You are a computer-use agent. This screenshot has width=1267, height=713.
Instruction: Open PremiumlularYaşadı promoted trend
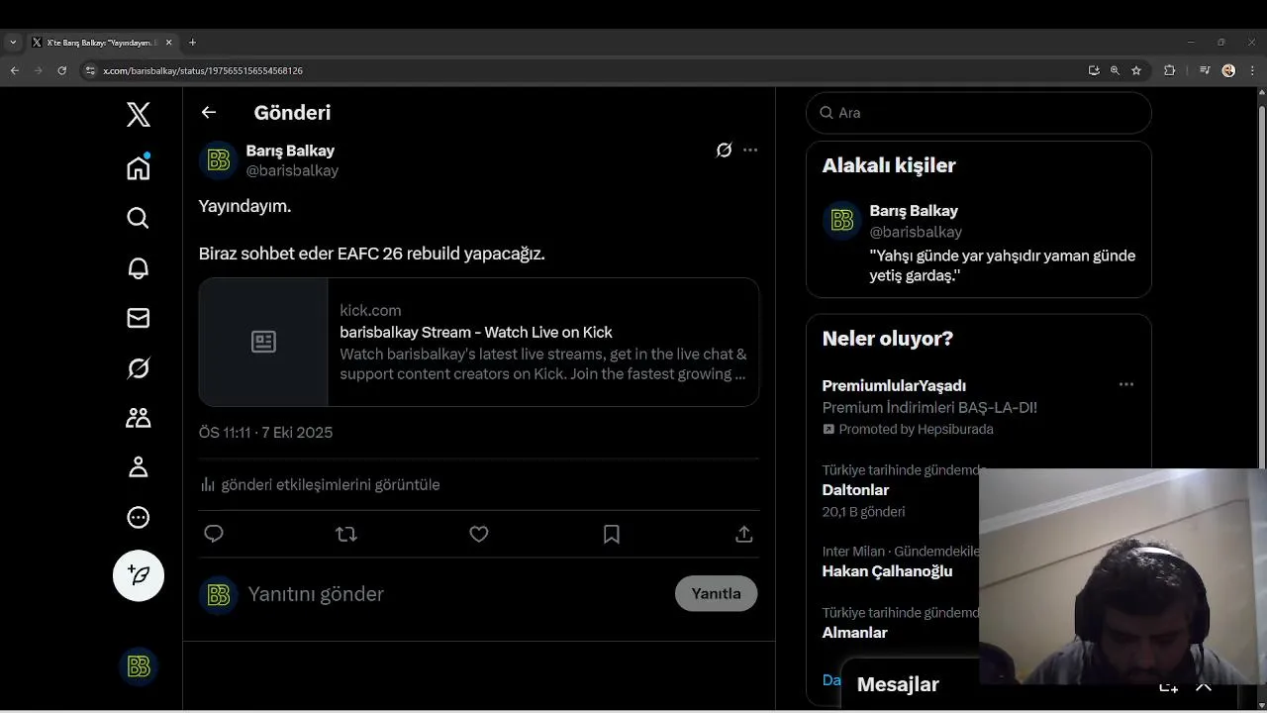pos(894,386)
